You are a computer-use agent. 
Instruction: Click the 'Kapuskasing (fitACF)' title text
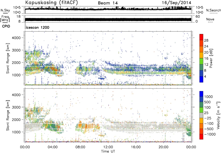coord(51,2)
